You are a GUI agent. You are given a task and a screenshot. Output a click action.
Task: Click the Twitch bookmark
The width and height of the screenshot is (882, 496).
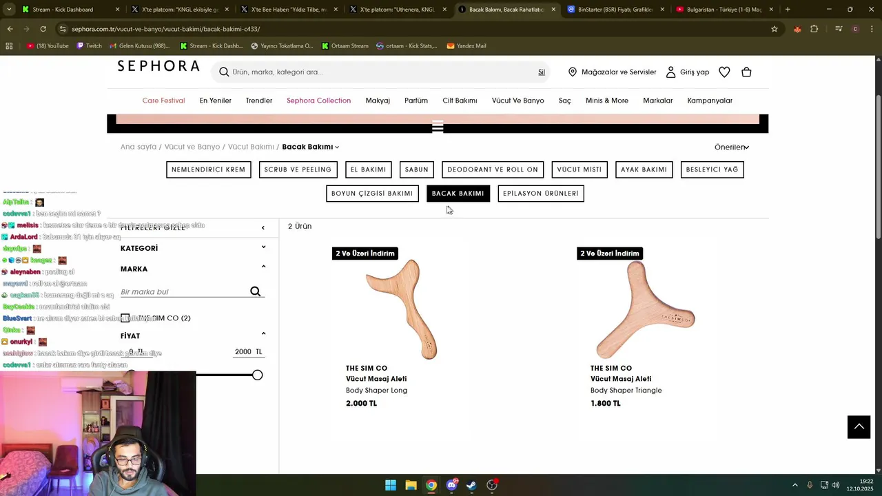90,45
